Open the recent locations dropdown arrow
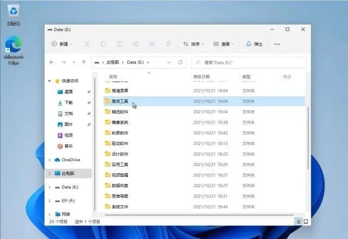Image resolution: width=348 pixels, height=239 pixels. click(x=74, y=63)
